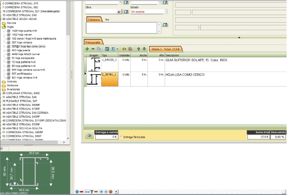Sort by the Ancho column header

tap(139, 55)
